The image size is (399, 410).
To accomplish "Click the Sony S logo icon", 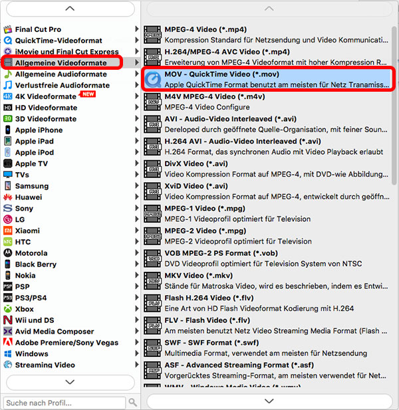I will 8,208.
